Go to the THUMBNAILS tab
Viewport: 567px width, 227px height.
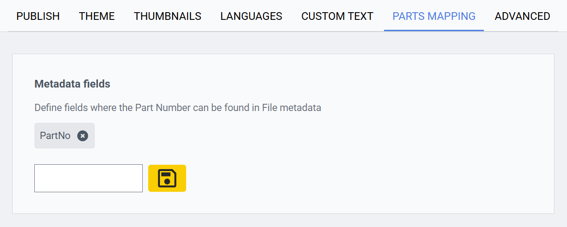coord(168,16)
